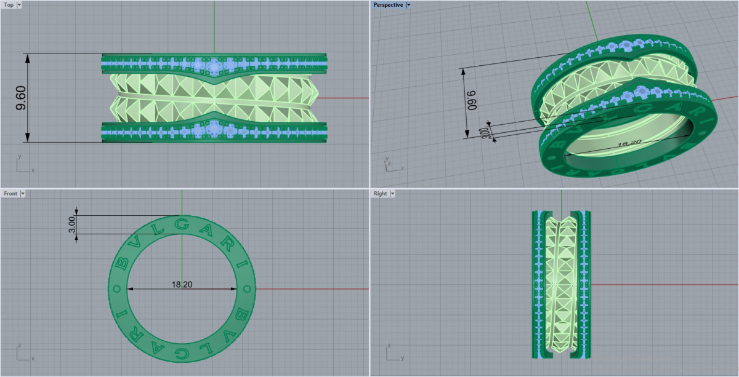Select the 3.00 dimension in Front view

click(71, 224)
